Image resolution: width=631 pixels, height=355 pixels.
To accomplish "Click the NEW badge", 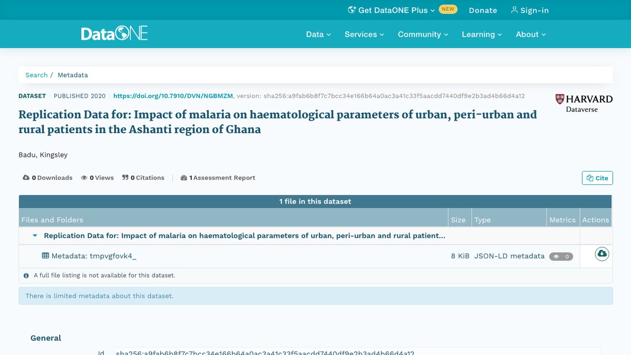I will 448,9.
